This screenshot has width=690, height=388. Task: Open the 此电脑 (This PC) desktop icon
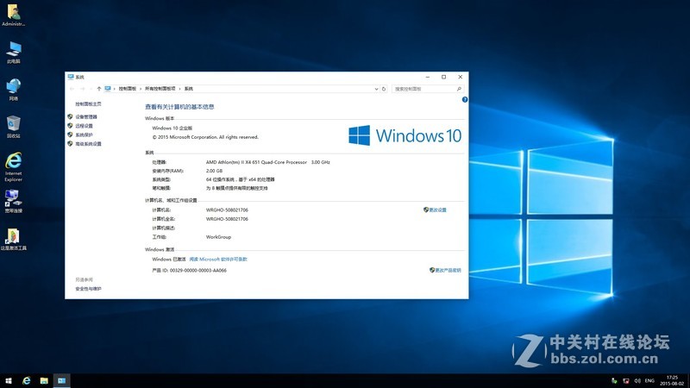pos(13,53)
